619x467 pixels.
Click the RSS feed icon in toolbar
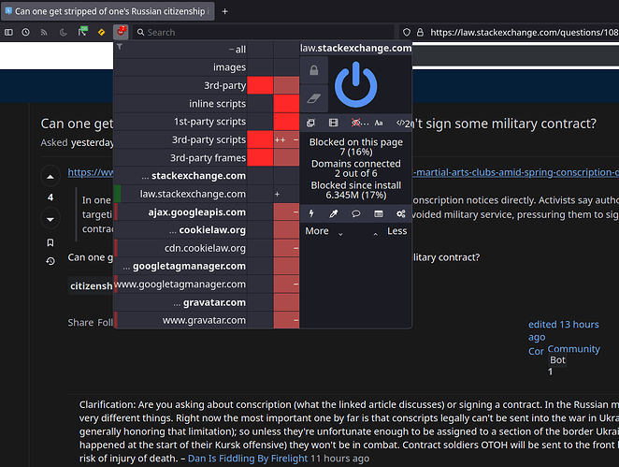coord(44,33)
